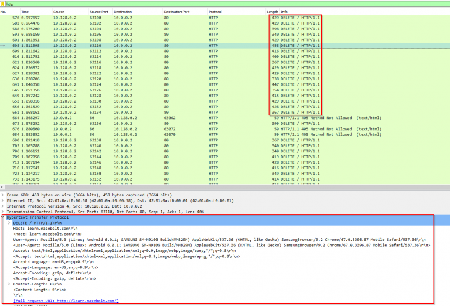Click the http display filter input field

176,4
